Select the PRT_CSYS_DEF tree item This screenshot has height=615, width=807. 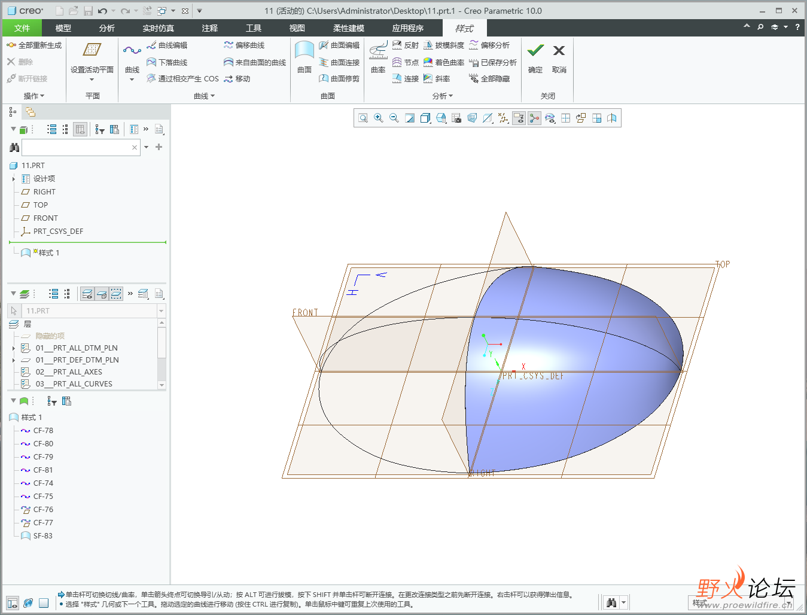[x=52, y=232]
